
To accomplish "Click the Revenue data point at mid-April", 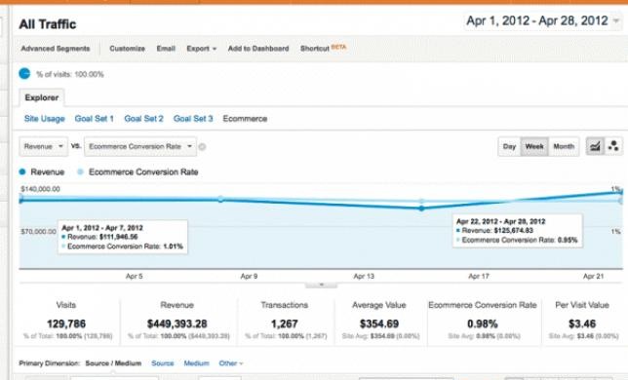I will point(421,208).
